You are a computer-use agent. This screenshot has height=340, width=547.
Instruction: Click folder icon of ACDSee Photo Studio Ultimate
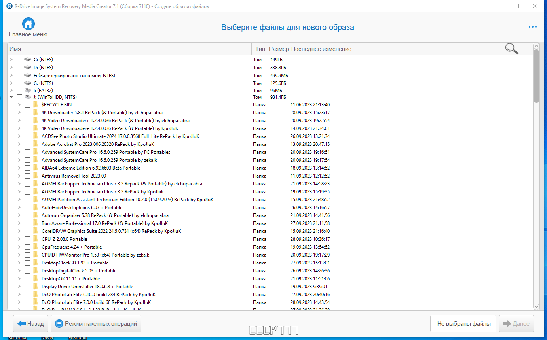36,136
